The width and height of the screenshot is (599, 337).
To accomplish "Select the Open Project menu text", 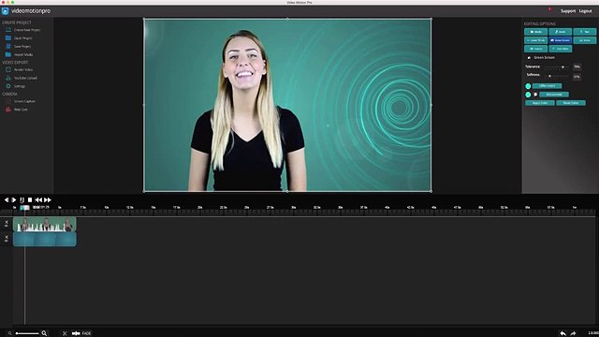I will click(22, 38).
